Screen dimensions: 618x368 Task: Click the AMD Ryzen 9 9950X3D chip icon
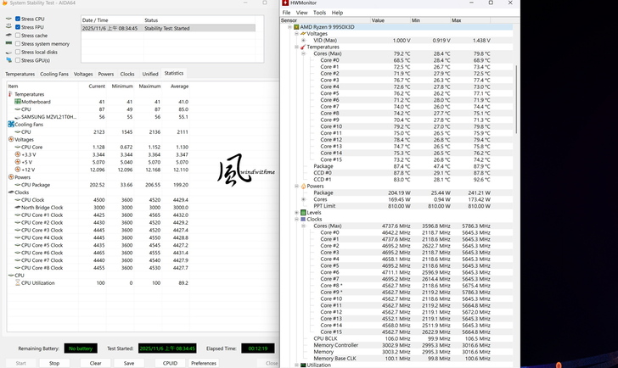(x=296, y=27)
